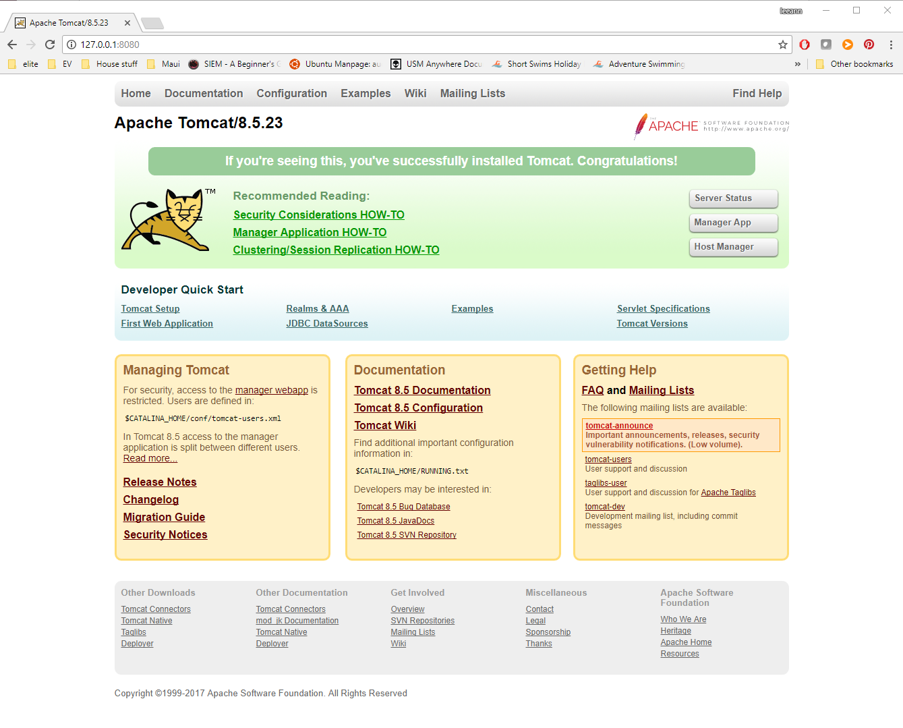Open Tomcat 8.5 Documentation link
903x728 pixels.
[423, 390]
